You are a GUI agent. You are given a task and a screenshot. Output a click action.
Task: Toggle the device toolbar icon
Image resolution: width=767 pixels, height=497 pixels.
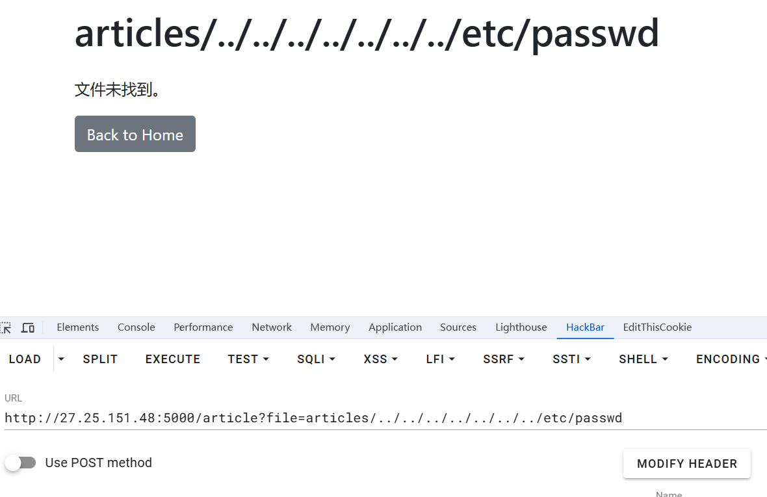pos(27,327)
